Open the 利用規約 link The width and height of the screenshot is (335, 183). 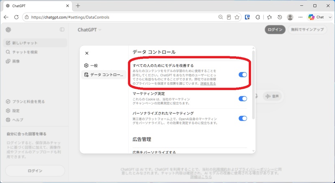coord(220,169)
